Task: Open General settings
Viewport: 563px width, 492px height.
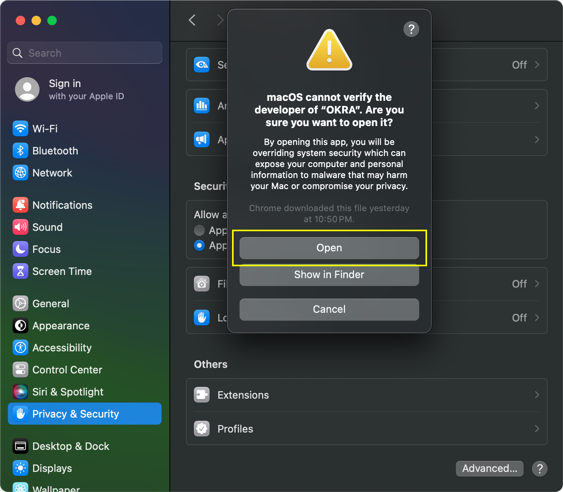Action: (x=85, y=304)
